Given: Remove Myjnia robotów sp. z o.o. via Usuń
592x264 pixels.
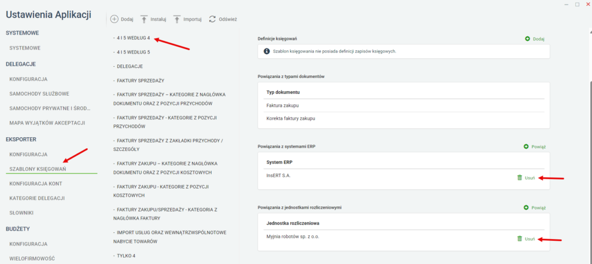Looking at the screenshot, I should (x=530, y=239).
